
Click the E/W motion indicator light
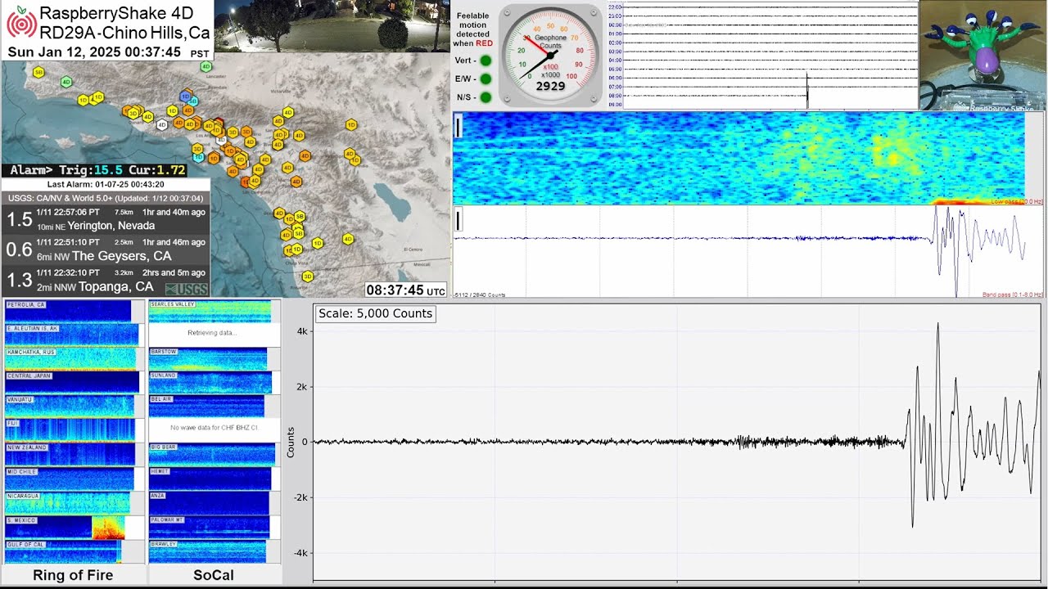point(486,79)
